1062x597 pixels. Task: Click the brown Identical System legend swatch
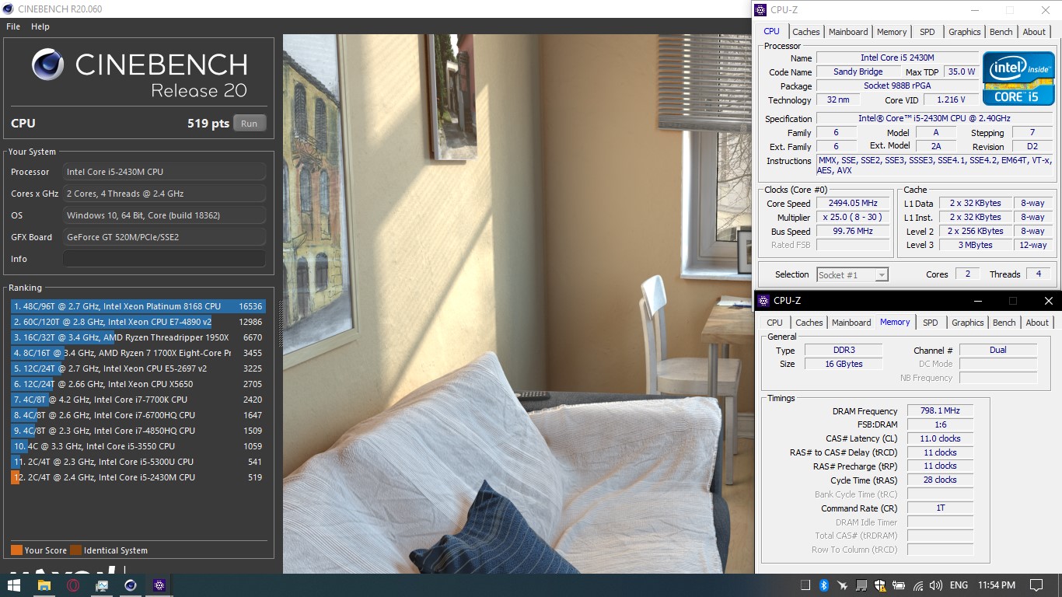75,550
